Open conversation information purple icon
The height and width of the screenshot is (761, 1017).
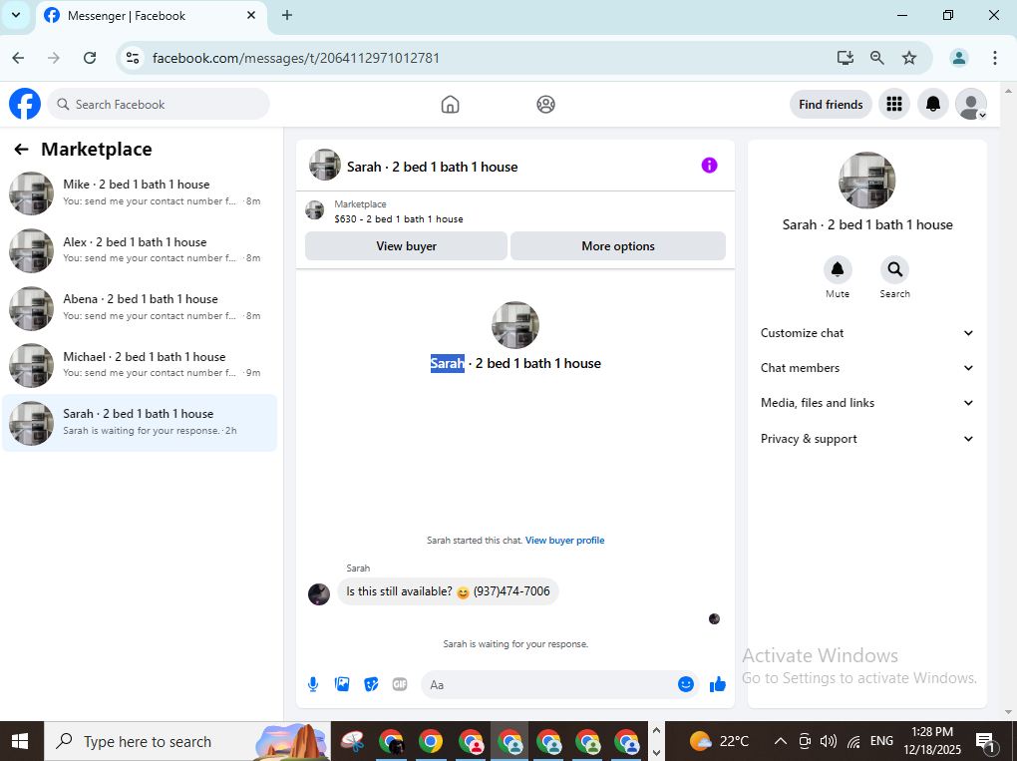[x=710, y=166]
